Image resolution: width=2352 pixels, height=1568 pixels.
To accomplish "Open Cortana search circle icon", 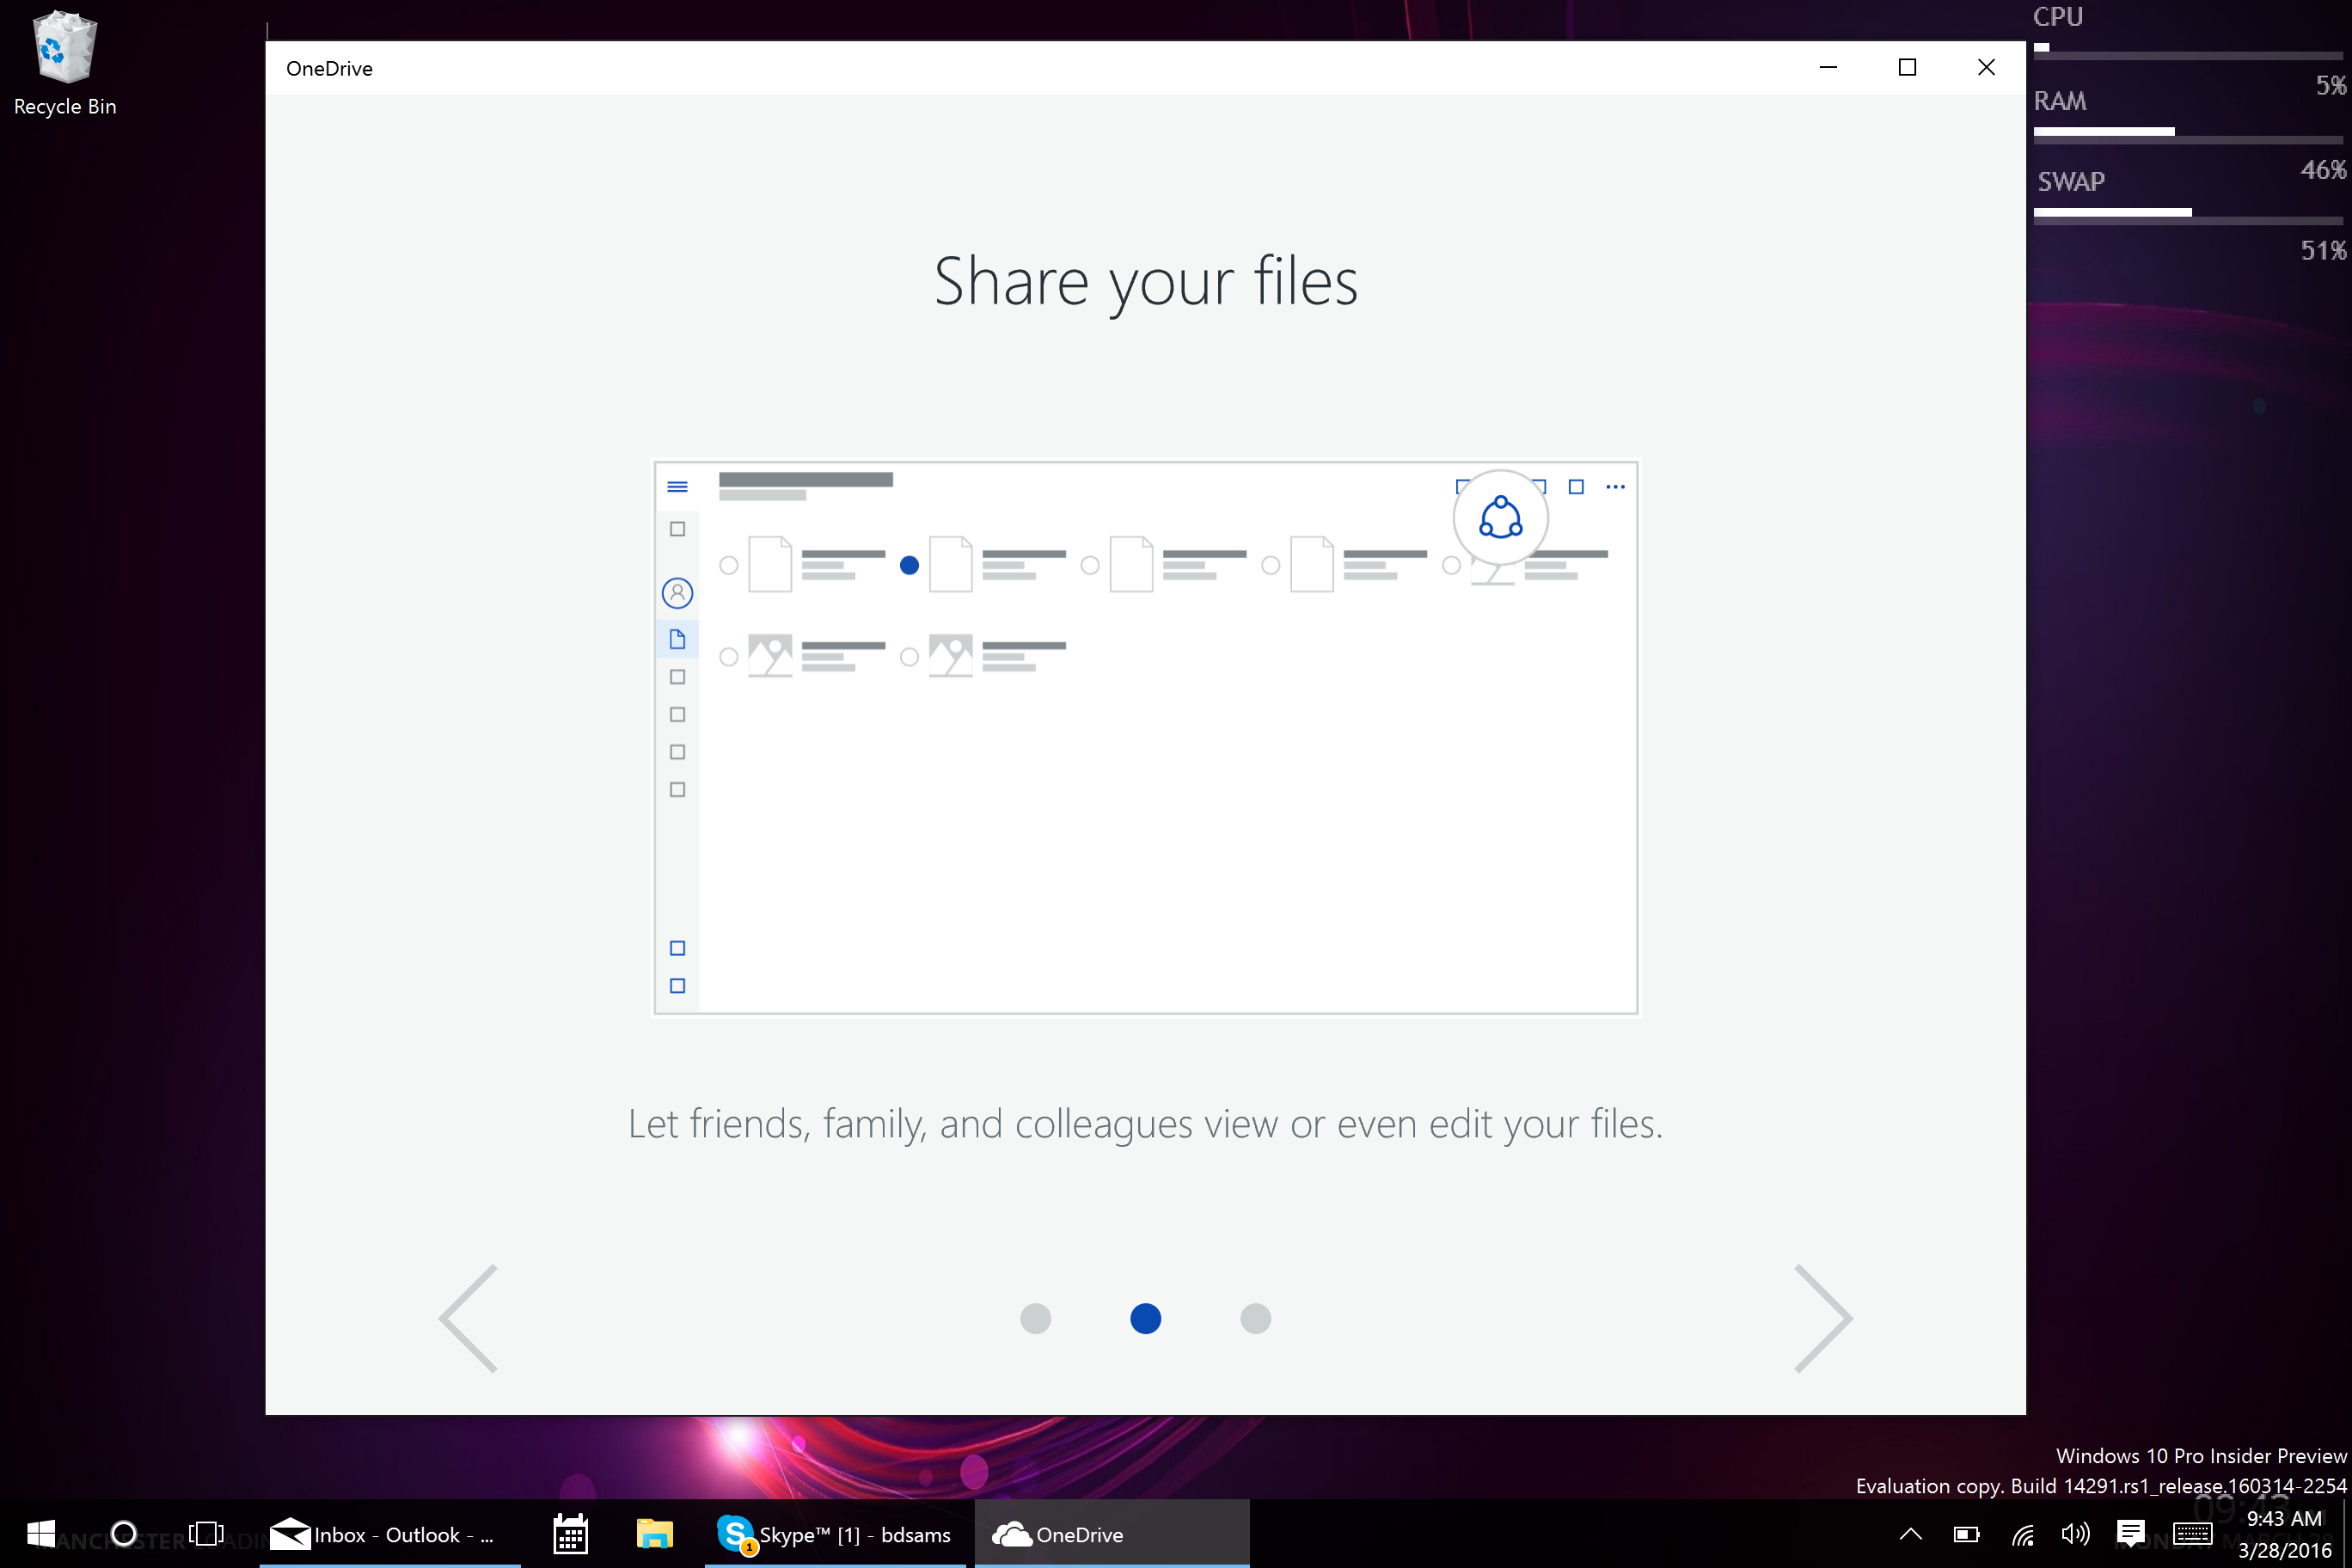I will coord(124,1533).
